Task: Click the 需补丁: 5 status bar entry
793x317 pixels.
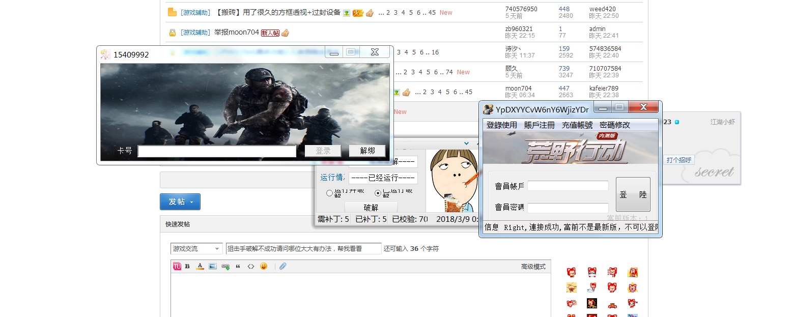Action: [x=333, y=219]
